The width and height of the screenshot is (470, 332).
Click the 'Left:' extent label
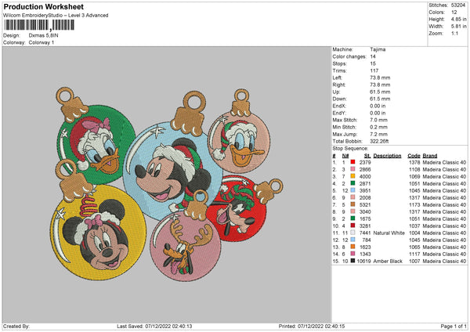pyautogui.click(x=337, y=78)
